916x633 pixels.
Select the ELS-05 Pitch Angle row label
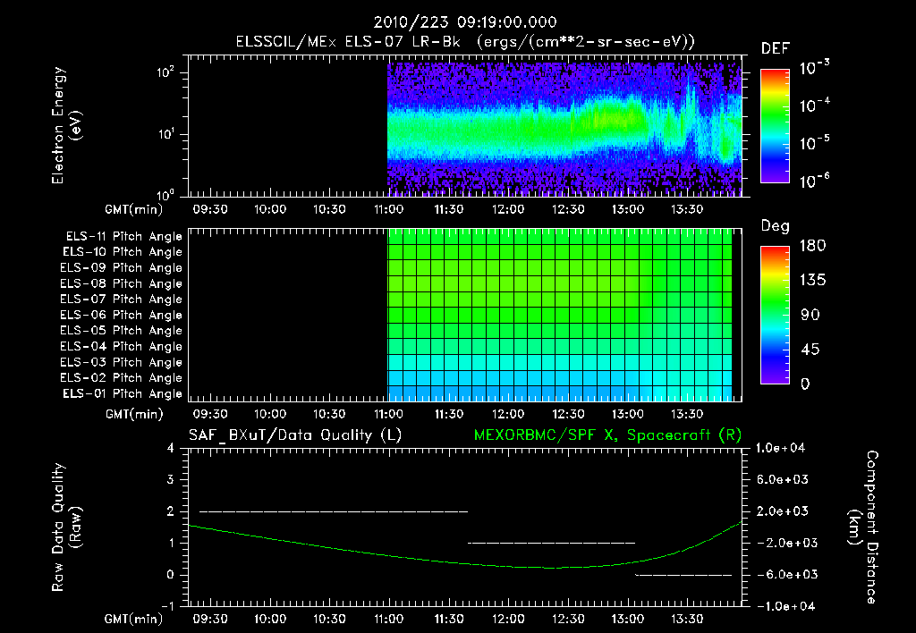pyautogui.click(x=121, y=331)
